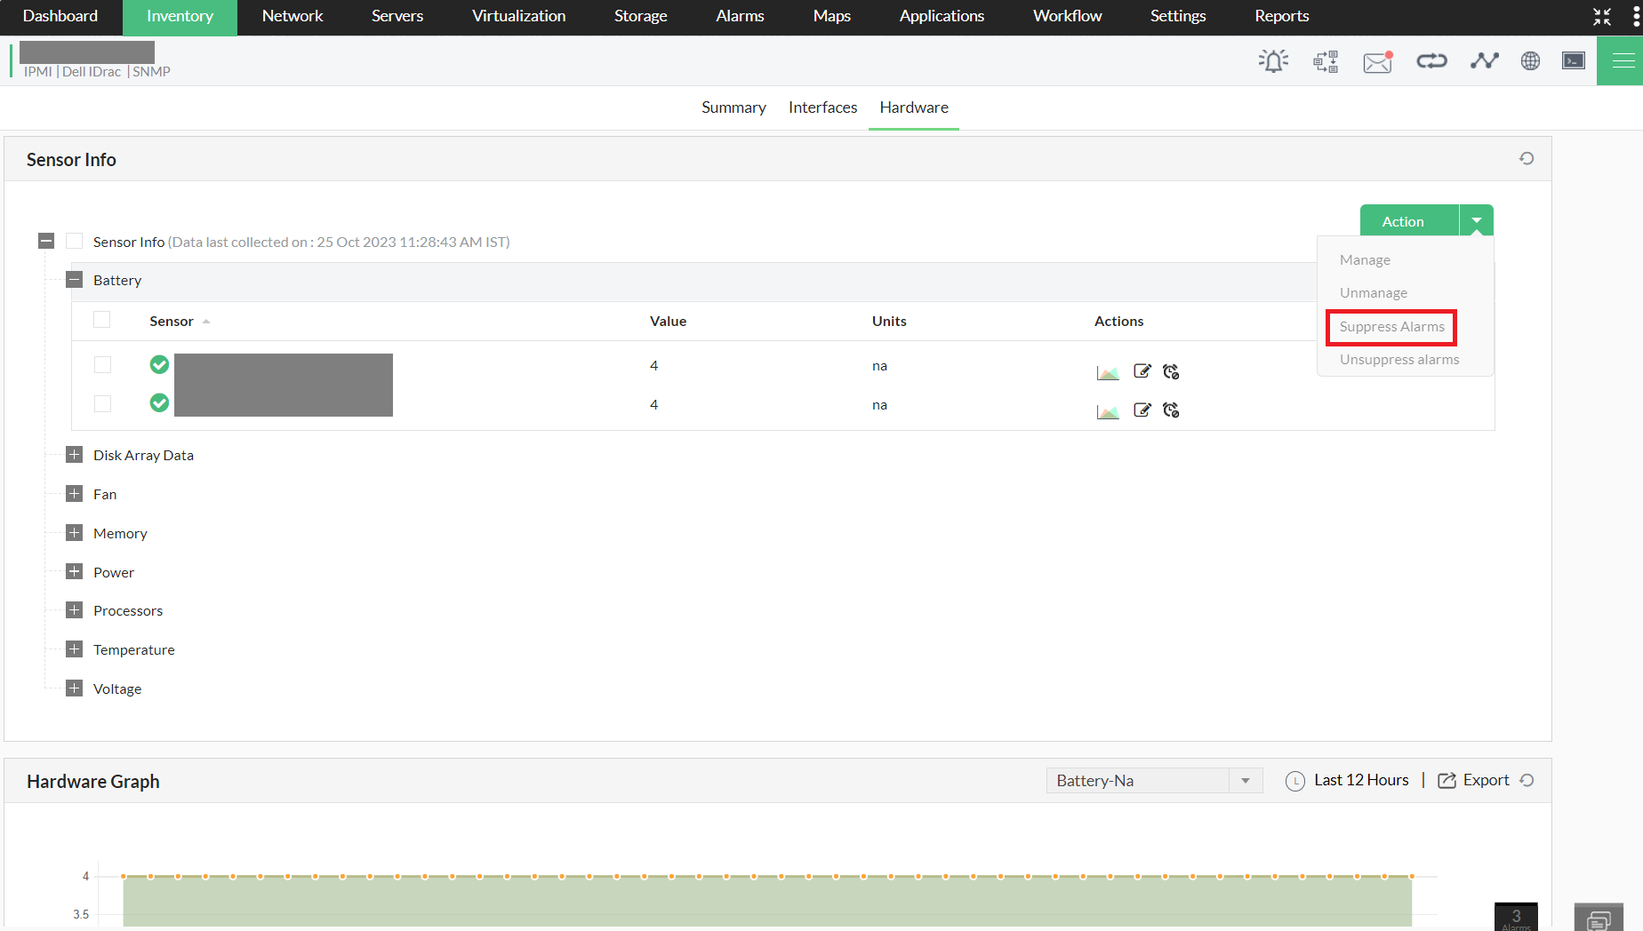The height and width of the screenshot is (931, 1643).
Task: Open the green hamburger menu
Action: 1622,61
